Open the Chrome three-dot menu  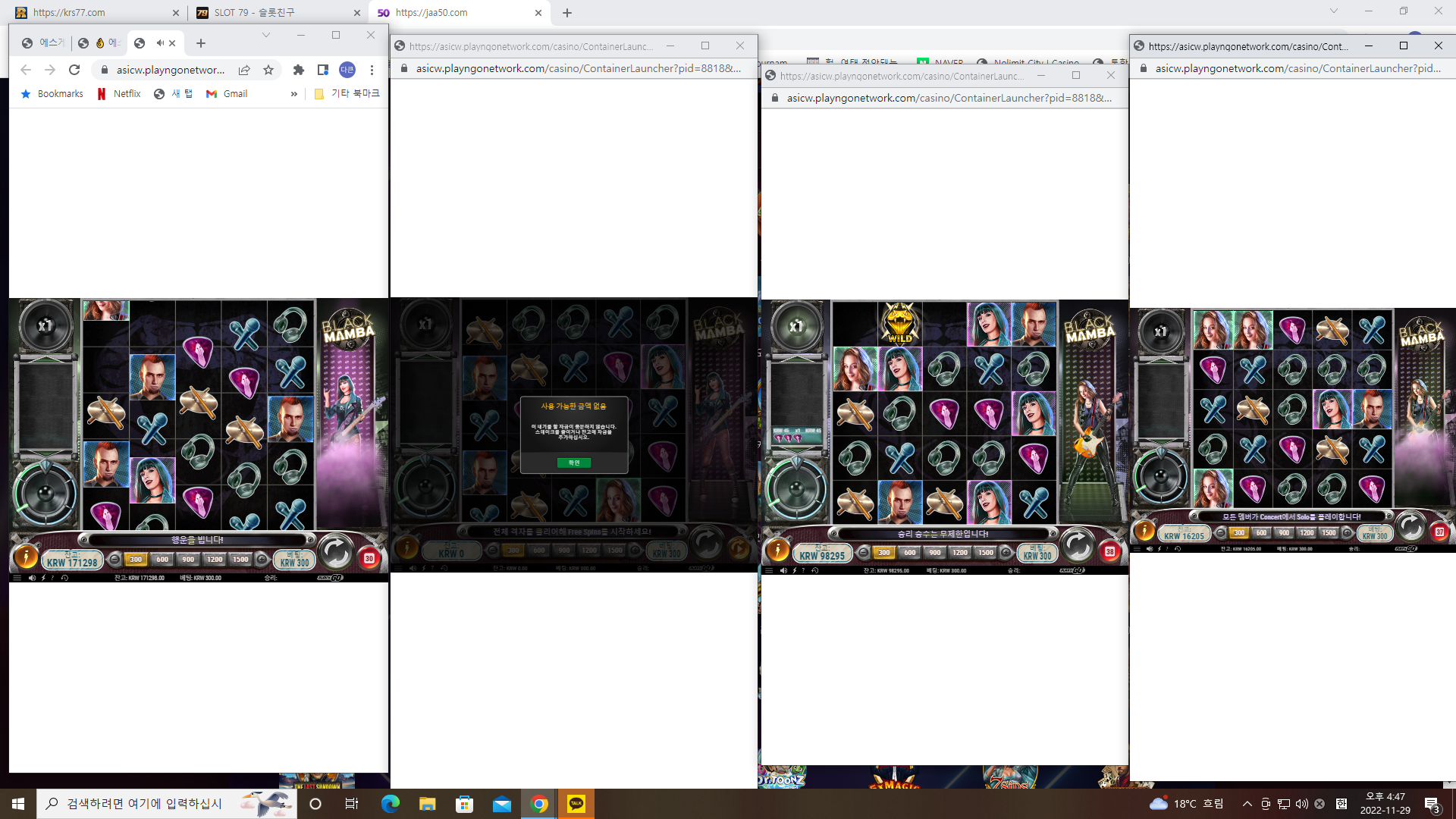tap(372, 70)
